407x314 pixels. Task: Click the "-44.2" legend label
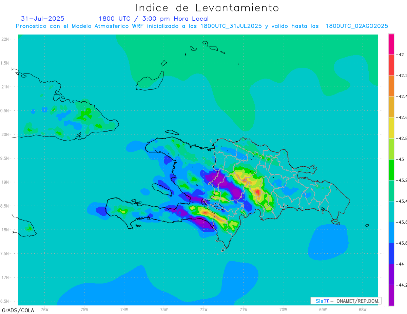pyautogui.click(x=401, y=285)
